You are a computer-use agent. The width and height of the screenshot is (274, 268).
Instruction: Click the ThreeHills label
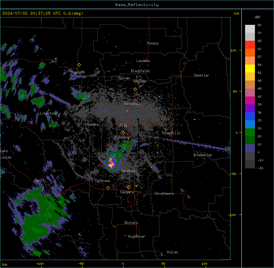pos(171,133)
